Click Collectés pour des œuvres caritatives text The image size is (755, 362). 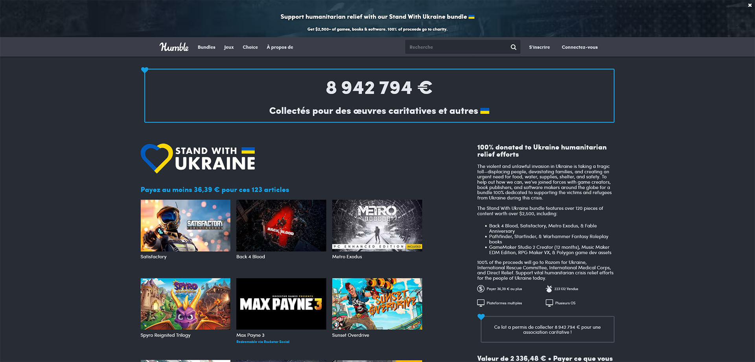click(x=374, y=111)
